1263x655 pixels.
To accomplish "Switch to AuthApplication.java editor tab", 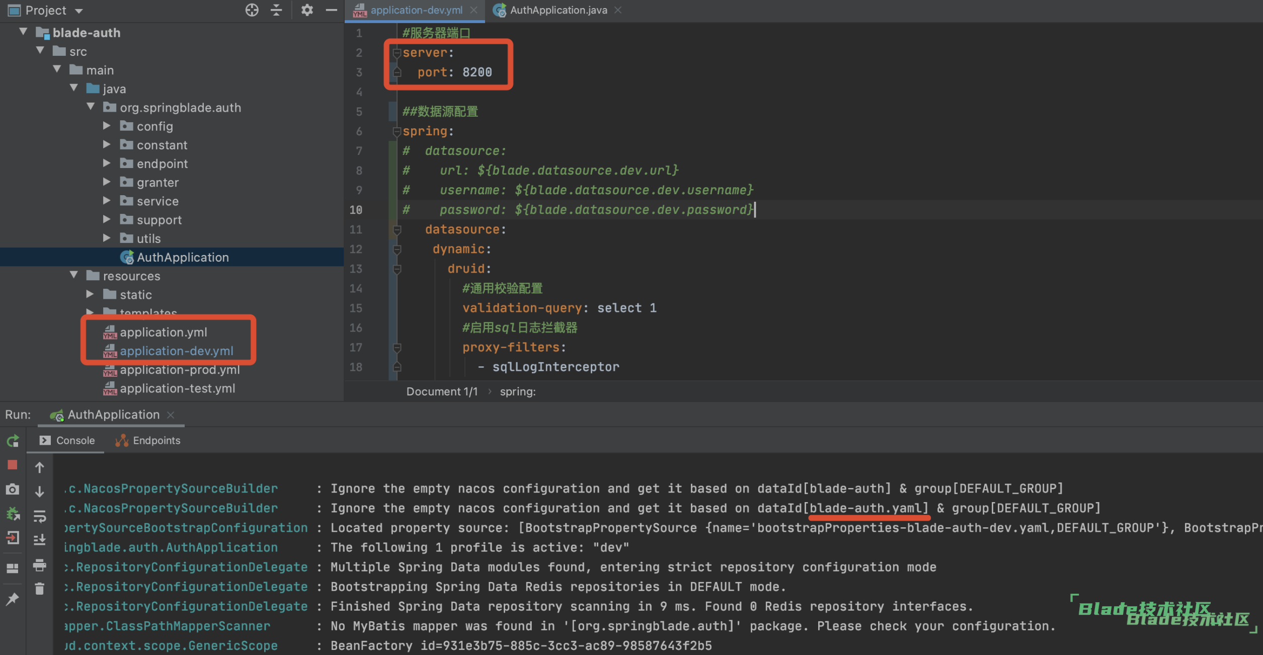I will [x=558, y=10].
